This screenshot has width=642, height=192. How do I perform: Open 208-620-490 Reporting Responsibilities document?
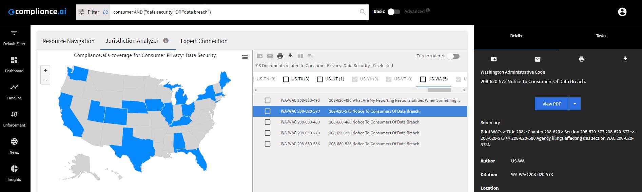pos(395,100)
